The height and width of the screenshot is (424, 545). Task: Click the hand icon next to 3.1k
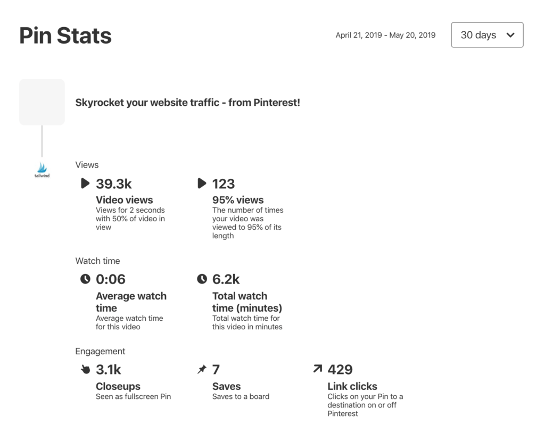click(85, 369)
